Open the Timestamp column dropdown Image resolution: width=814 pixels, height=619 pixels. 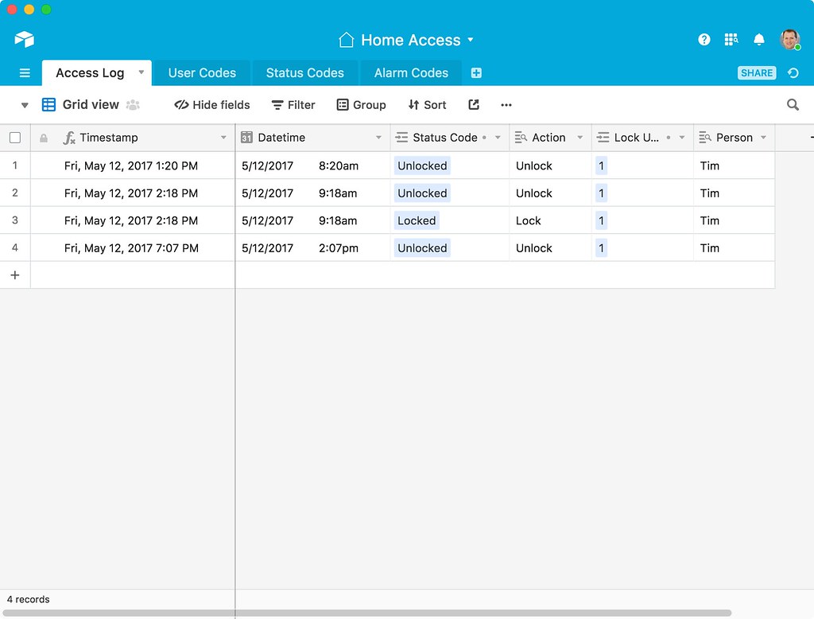tap(223, 138)
